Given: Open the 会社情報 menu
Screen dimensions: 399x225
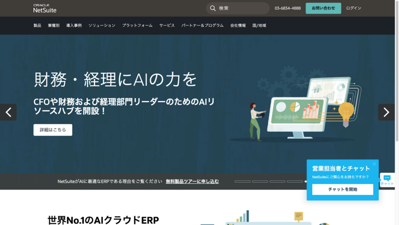Looking at the screenshot, I should click(x=238, y=25).
